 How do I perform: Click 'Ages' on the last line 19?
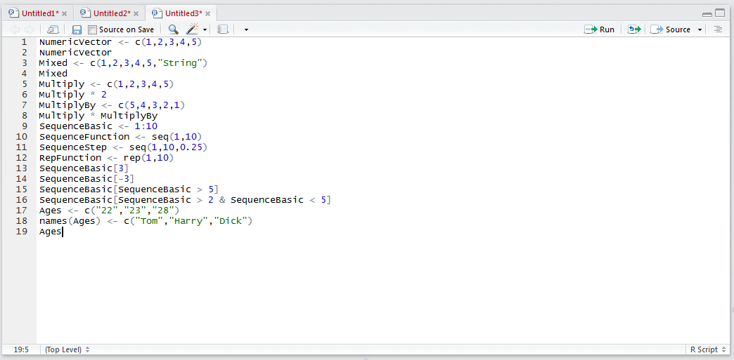(x=51, y=232)
